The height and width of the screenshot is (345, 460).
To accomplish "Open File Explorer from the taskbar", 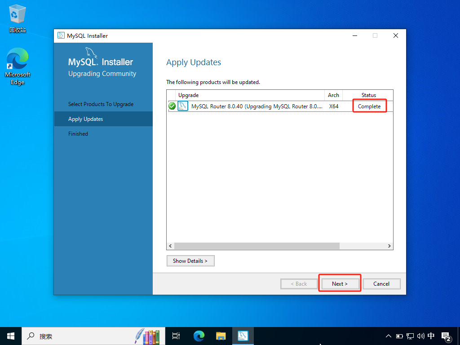I will pyautogui.click(x=221, y=336).
